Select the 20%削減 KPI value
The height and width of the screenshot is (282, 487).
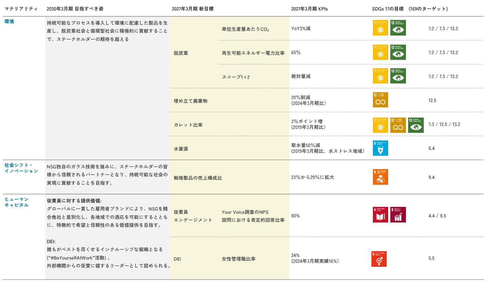[x=301, y=97]
